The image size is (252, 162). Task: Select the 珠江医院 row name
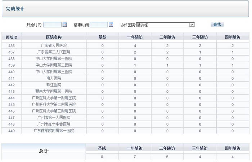(54, 85)
